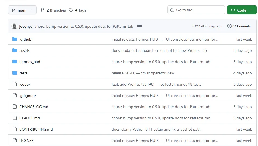Click the .github folder icon
The image size is (258, 146).
click(x=15, y=39)
